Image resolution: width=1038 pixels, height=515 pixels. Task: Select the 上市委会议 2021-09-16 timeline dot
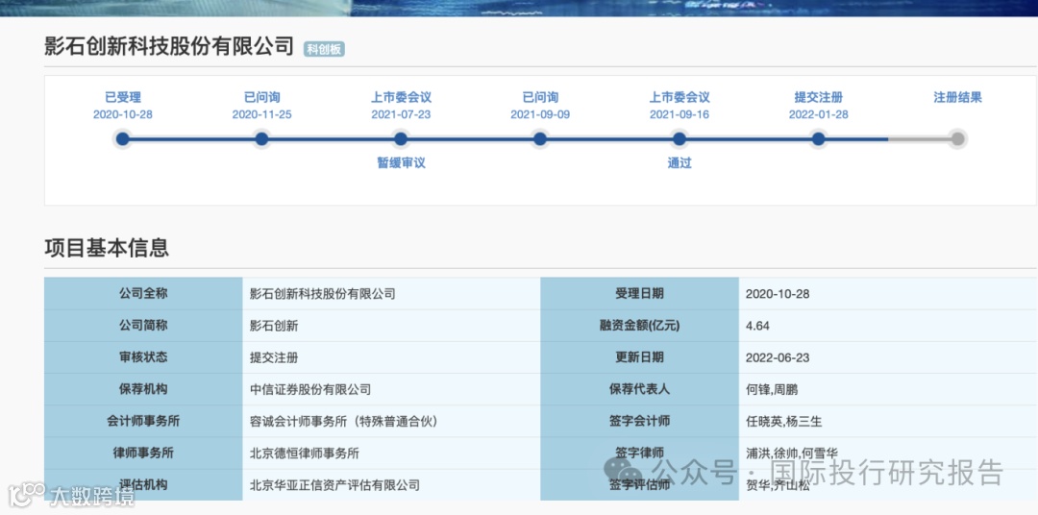[680, 139]
